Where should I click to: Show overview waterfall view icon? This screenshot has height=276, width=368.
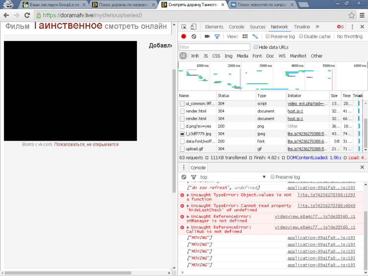255,36
